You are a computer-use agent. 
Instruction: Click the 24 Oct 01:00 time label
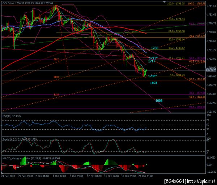(x=146, y=176)
